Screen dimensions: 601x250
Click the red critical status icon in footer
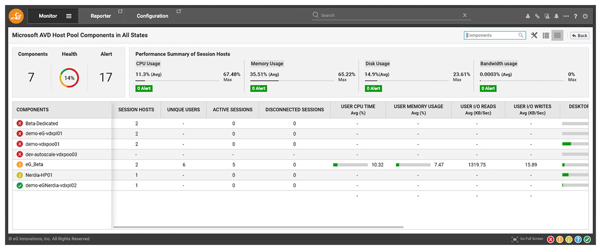(551, 239)
